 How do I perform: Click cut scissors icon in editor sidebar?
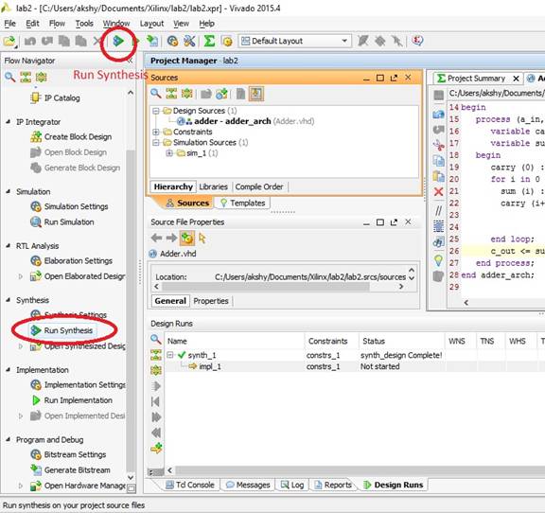click(439, 145)
